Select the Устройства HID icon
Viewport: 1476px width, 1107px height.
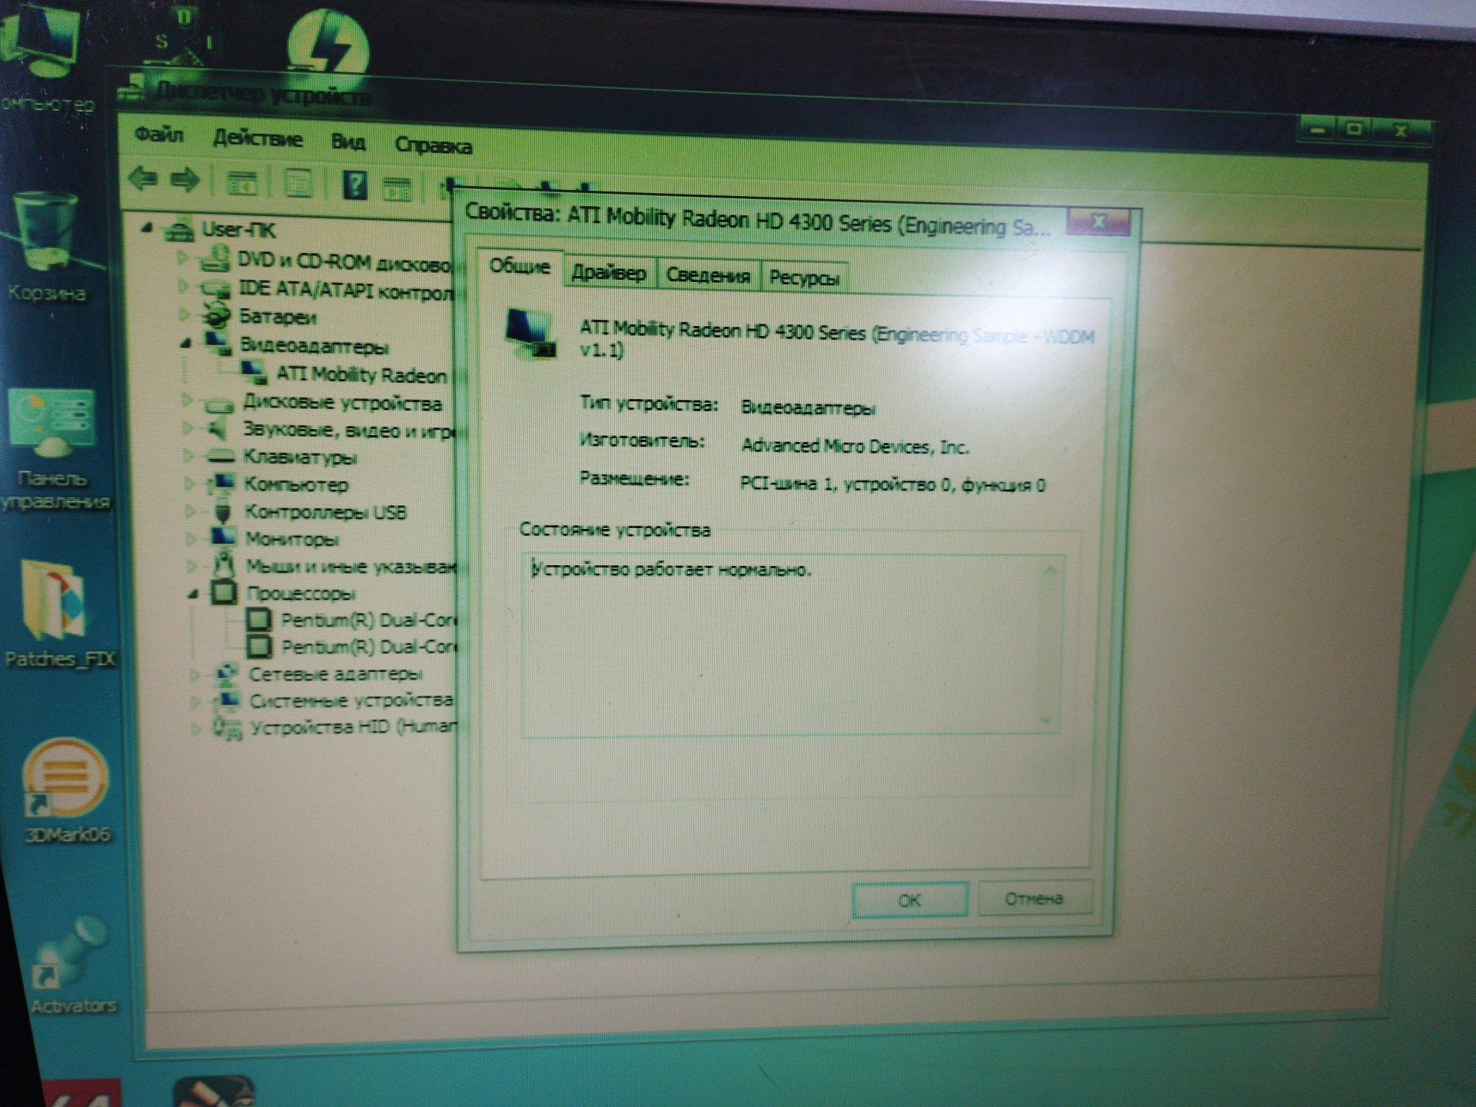coord(228,726)
